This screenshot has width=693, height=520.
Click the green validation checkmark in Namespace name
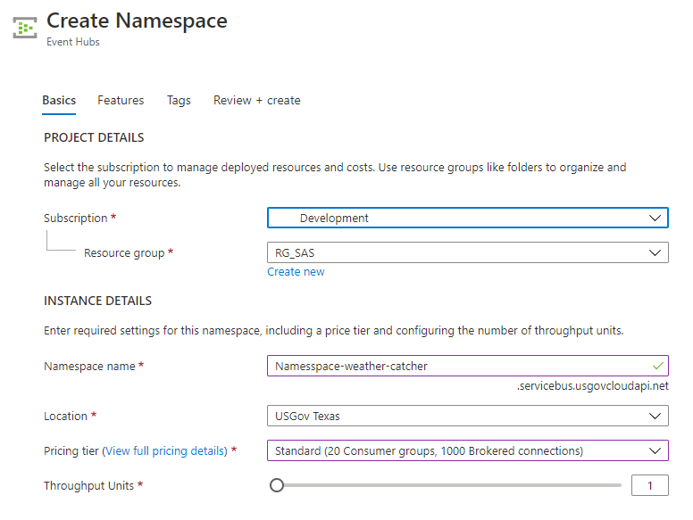[657, 366]
